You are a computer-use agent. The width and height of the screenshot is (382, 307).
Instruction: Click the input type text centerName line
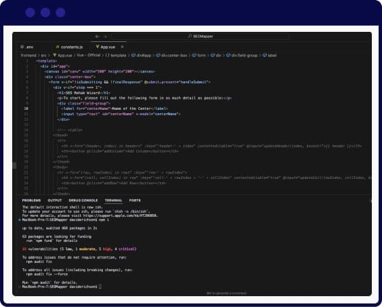pyautogui.click(x=121, y=114)
